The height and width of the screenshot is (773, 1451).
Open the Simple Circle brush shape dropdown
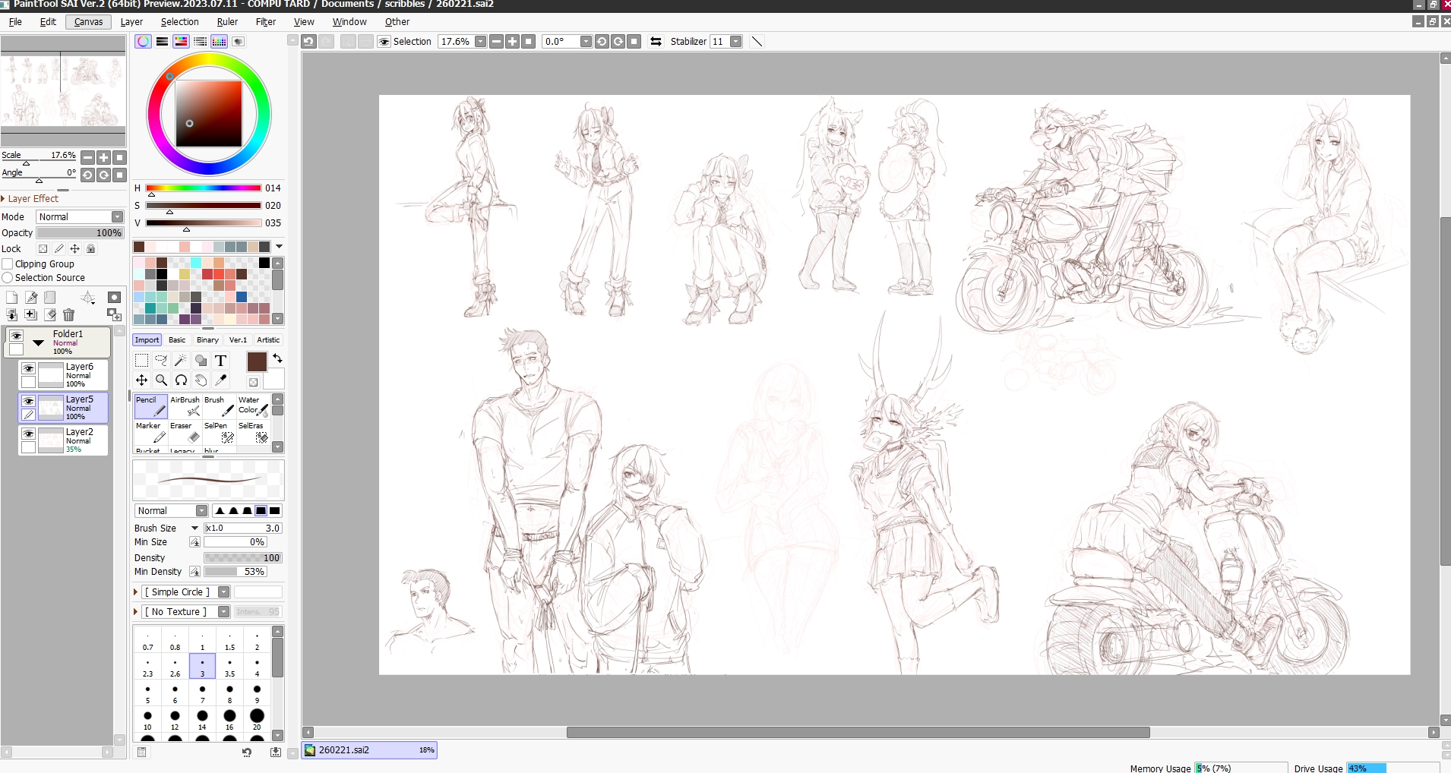click(x=223, y=592)
